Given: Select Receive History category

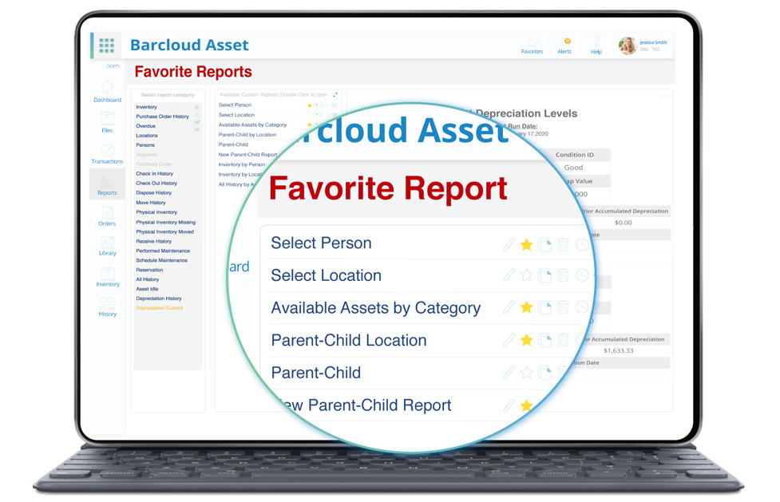Looking at the screenshot, I should coord(154,241).
